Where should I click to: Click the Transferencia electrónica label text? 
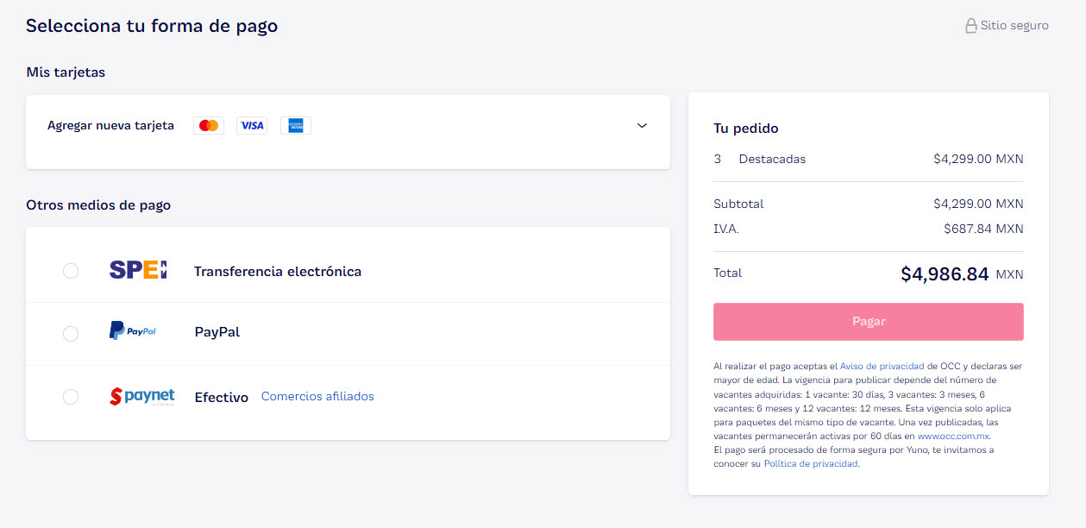click(278, 272)
